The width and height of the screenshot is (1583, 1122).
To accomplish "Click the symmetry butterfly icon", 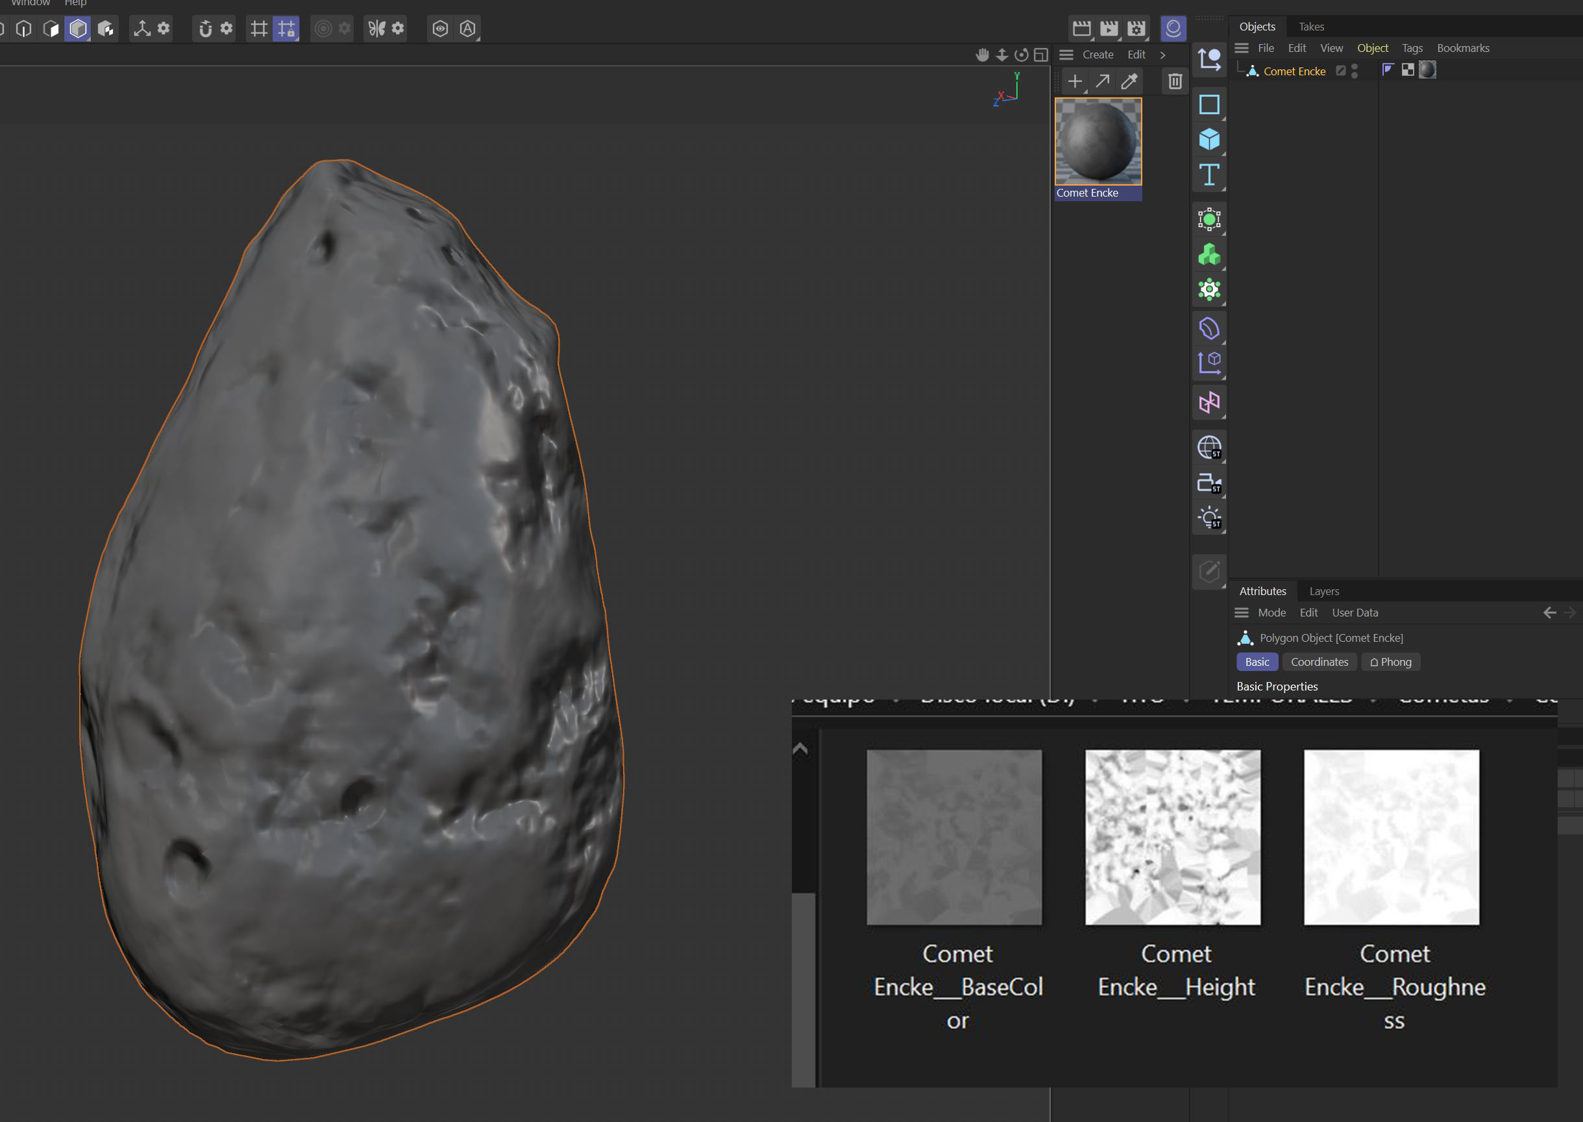I will pyautogui.click(x=376, y=29).
